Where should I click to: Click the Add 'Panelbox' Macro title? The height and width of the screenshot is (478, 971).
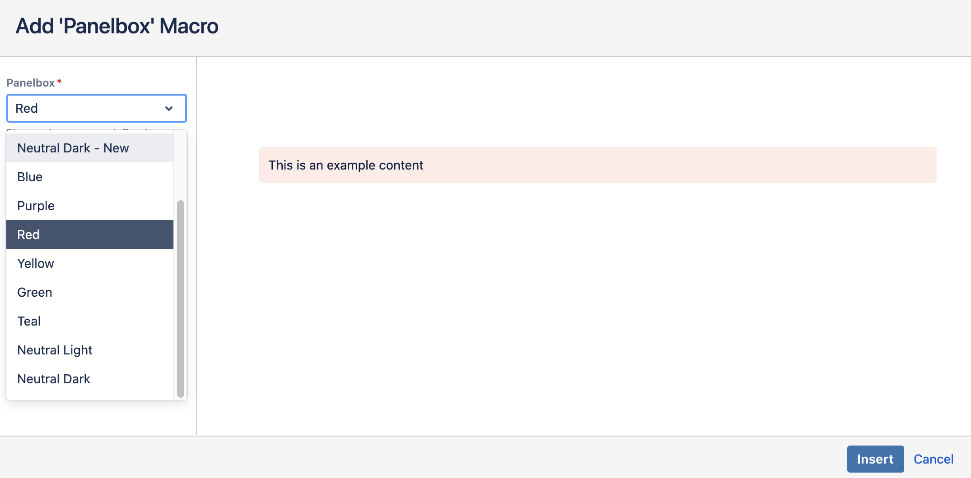pyautogui.click(x=117, y=26)
